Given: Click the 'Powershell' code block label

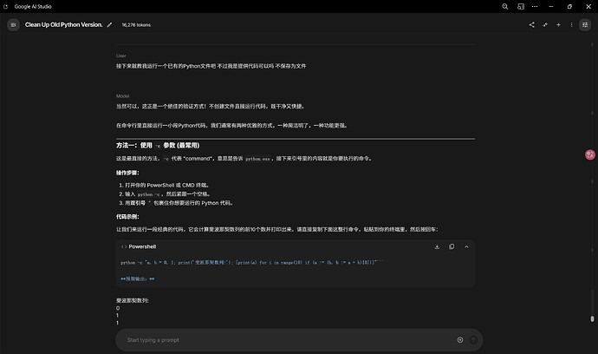Looking at the screenshot, I should [142, 246].
